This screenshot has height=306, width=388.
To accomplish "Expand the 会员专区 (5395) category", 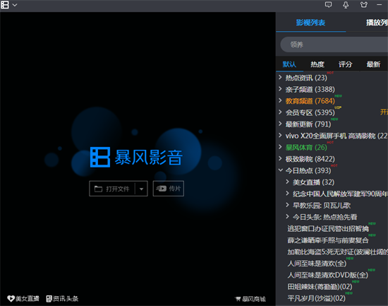I will click(x=280, y=112).
